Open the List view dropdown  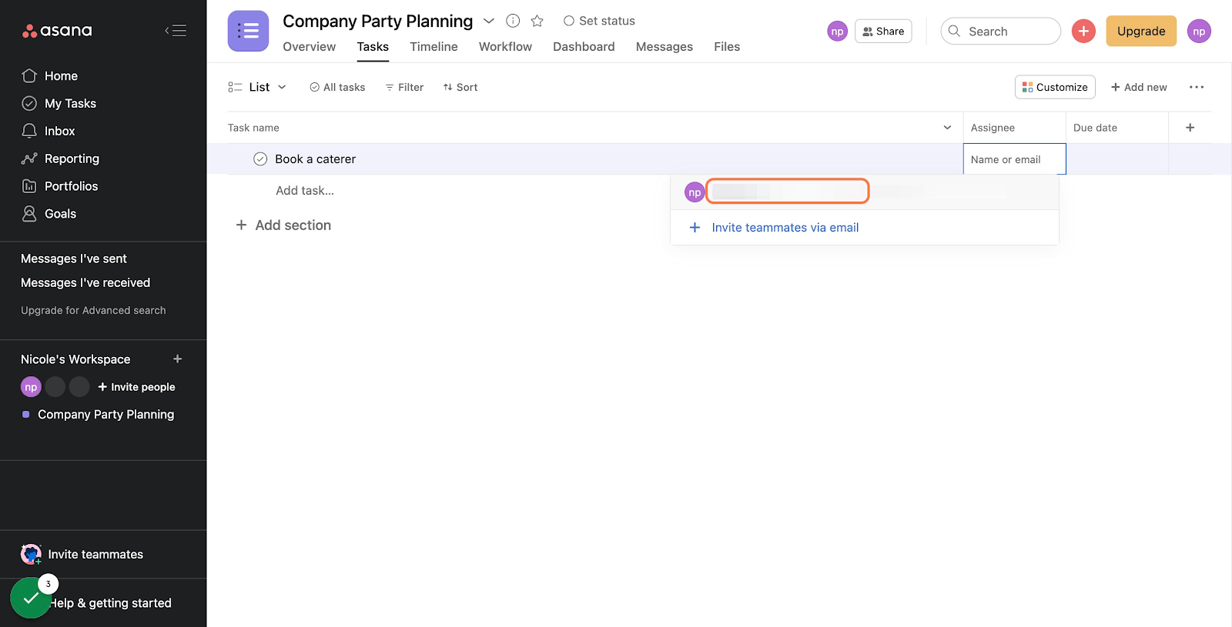coord(257,87)
